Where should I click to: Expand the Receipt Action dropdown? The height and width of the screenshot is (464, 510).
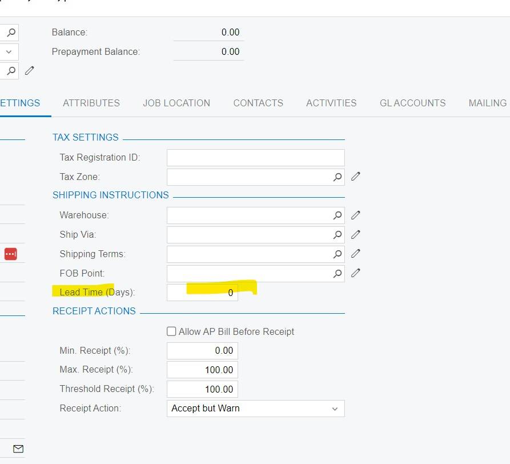click(x=335, y=409)
